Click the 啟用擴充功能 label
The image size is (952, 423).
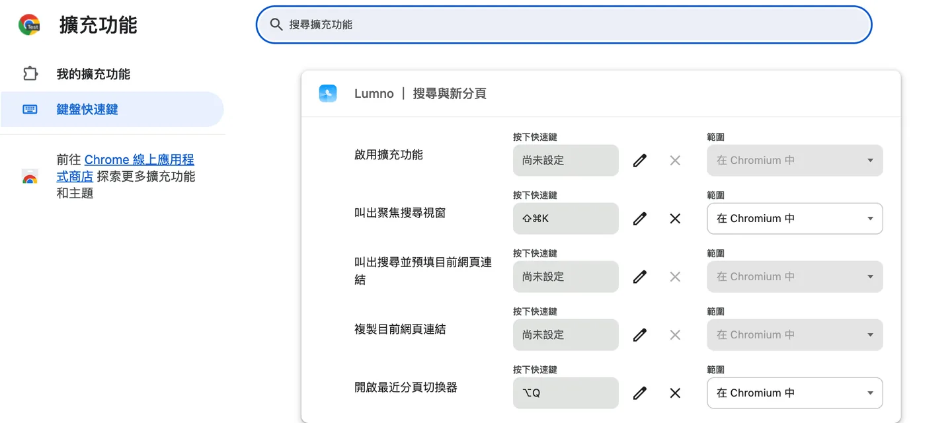click(x=389, y=155)
